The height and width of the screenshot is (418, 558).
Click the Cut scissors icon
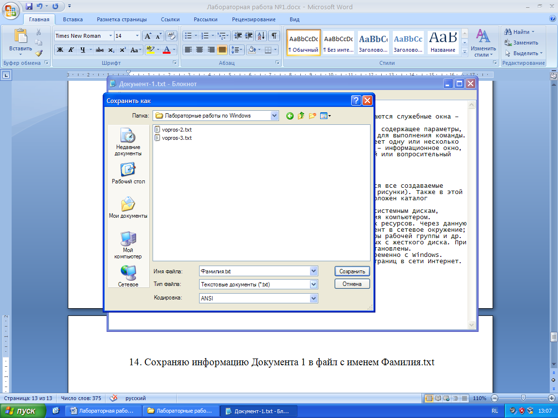point(38,32)
